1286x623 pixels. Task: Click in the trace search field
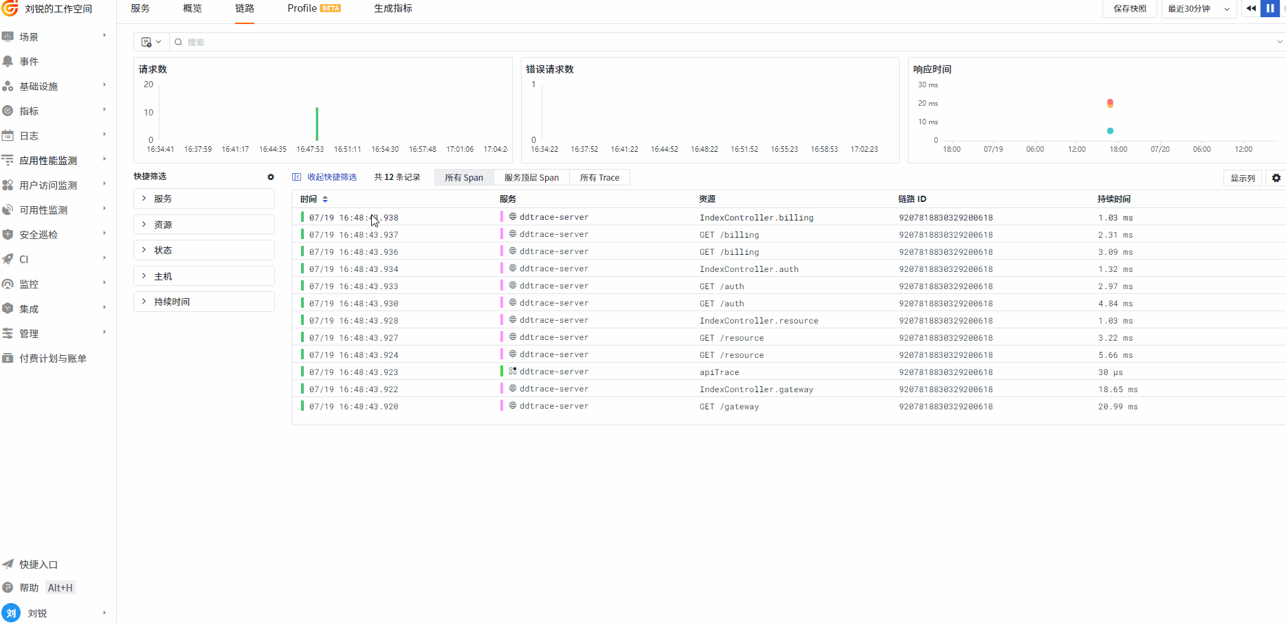coord(722,42)
